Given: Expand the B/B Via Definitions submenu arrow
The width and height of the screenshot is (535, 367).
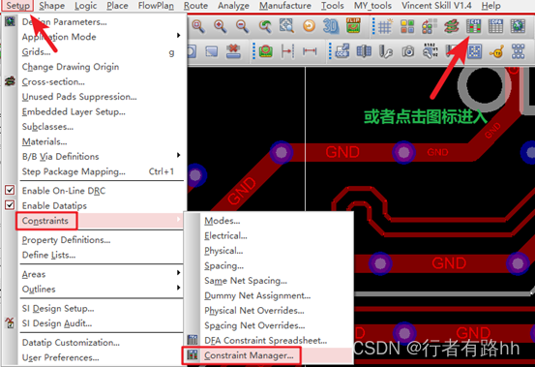Looking at the screenshot, I should pyautogui.click(x=178, y=155).
